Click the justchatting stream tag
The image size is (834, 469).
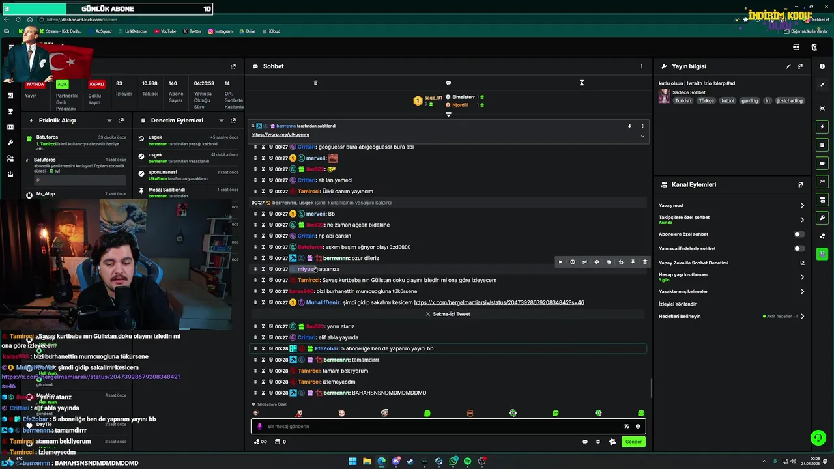790,101
